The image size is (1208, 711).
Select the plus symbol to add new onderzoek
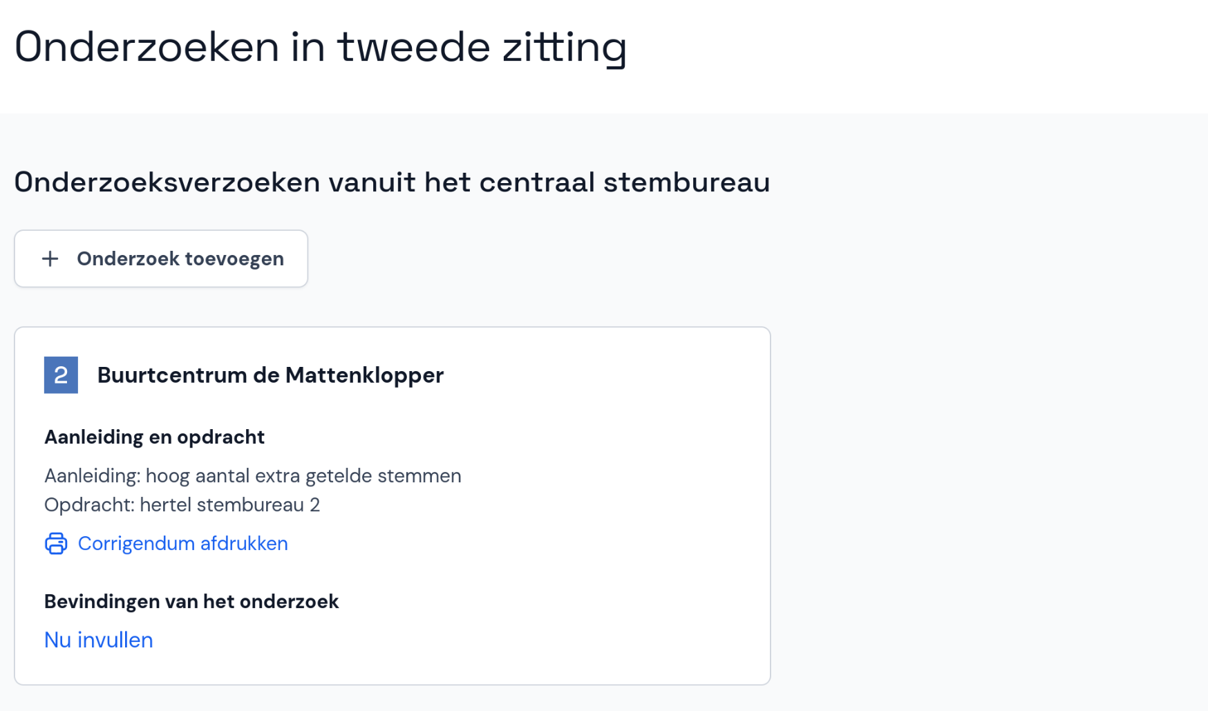pyautogui.click(x=50, y=258)
